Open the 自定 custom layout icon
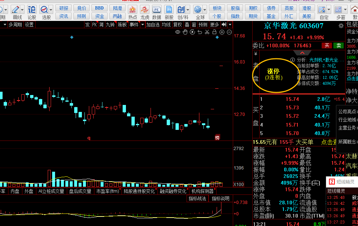The width and height of the screenshot is (358, 226). click(x=322, y=10)
